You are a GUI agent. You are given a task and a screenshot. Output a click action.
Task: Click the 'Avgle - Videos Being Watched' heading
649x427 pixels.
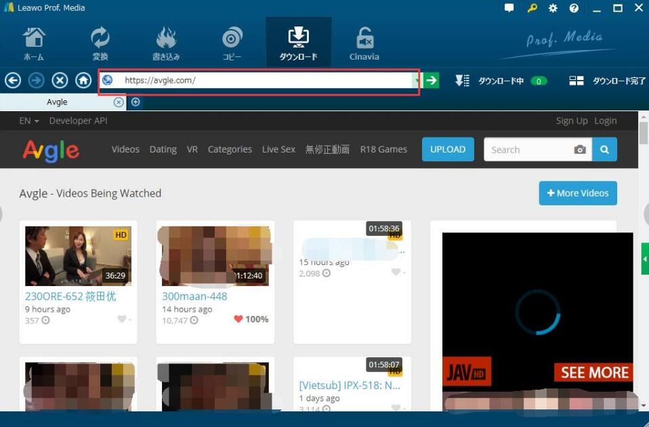[90, 193]
